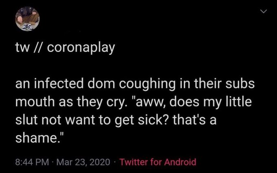
Task: Click the year 2020 in the date
Action: click(100, 162)
